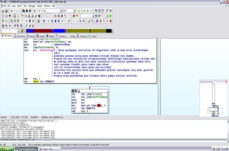Click the large S string icon
This screenshot has width=229, height=151.
pyautogui.click(x=52, y=21)
